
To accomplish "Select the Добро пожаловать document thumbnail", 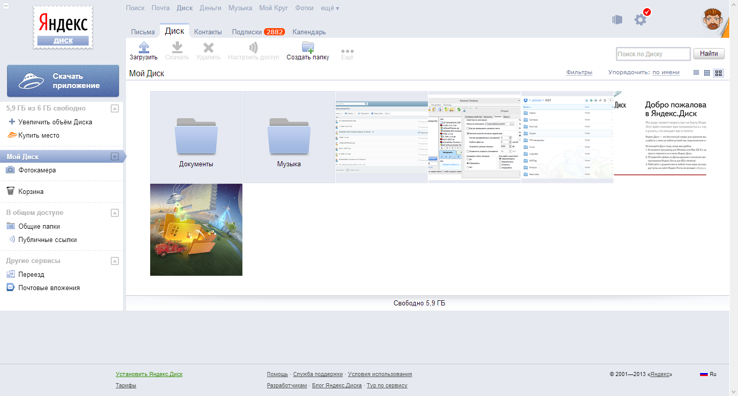I will (x=660, y=137).
